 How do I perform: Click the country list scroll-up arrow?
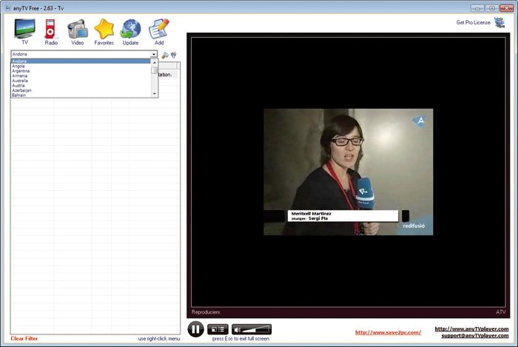[x=154, y=62]
